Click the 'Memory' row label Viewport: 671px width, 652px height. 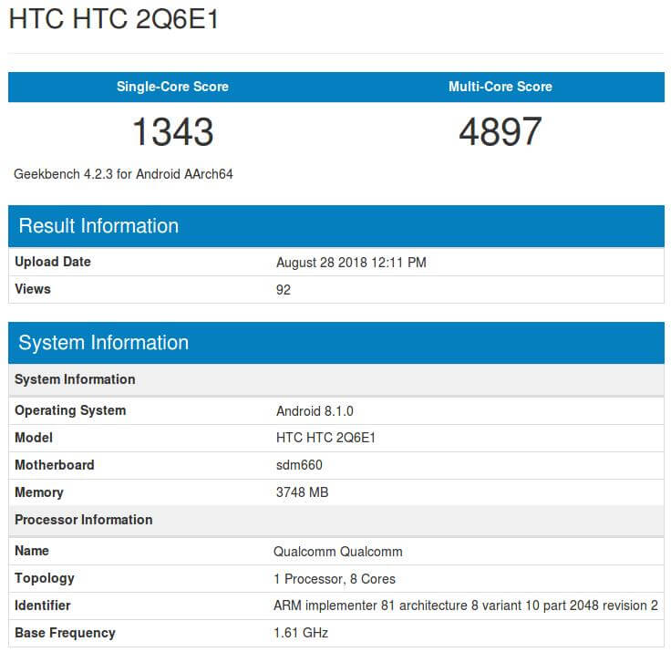click(39, 492)
